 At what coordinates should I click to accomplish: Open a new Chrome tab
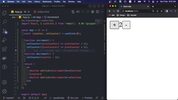[x=153, y=7]
